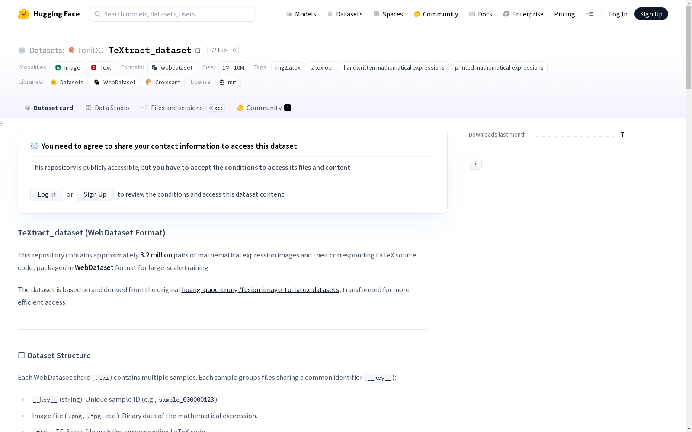692x432 pixels.
Task: Click the like heart button
Action: (x=218, y=50)
